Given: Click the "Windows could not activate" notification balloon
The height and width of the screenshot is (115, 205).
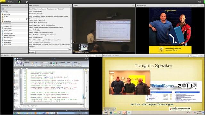Looking at the screenshot, I should point(180,109).
